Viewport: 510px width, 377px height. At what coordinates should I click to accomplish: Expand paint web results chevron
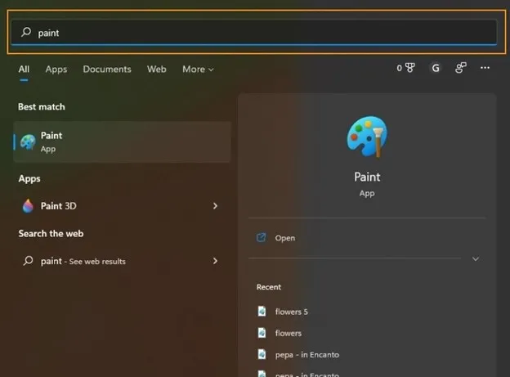coord(215,261)
